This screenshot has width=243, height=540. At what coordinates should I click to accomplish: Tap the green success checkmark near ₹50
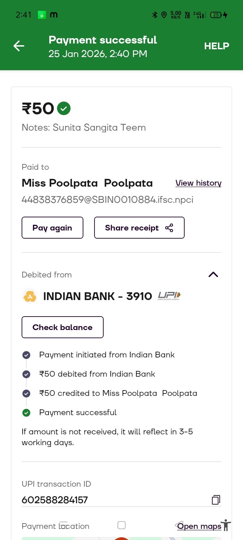pyautogui.click(x=64, y=108)
